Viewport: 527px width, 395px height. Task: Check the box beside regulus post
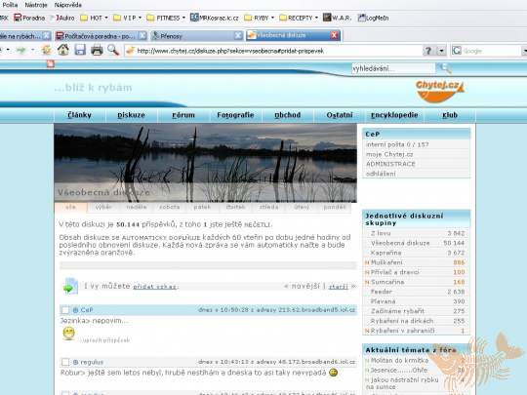(65, 362)
